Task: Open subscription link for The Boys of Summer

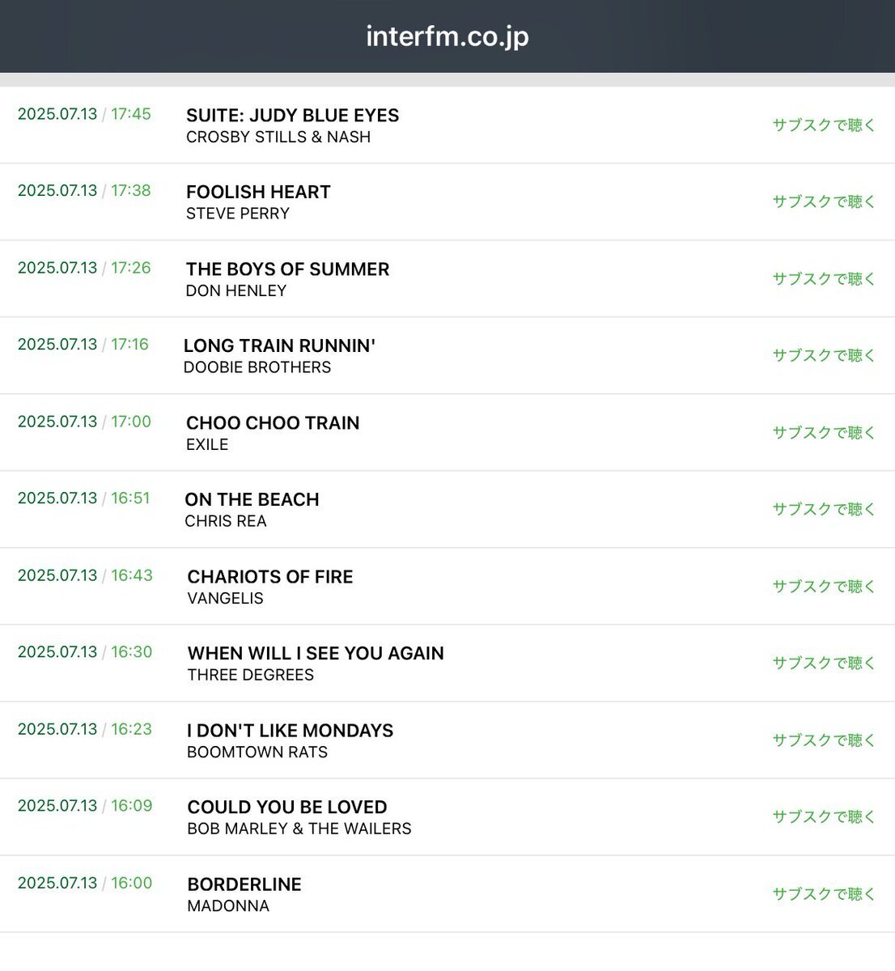Action: [x=824, y=278]
